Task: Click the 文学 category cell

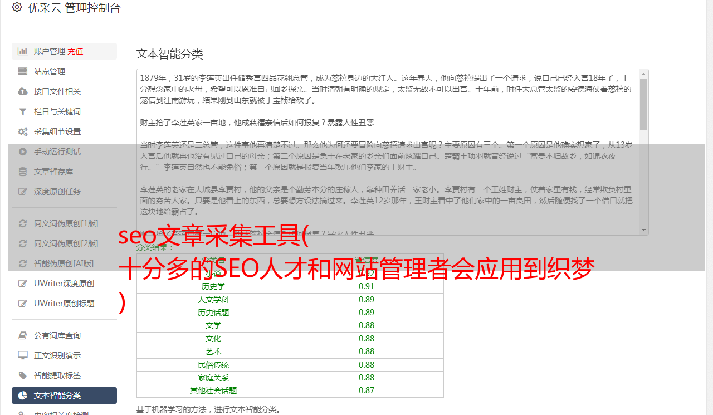Action: tap(213, 325)
